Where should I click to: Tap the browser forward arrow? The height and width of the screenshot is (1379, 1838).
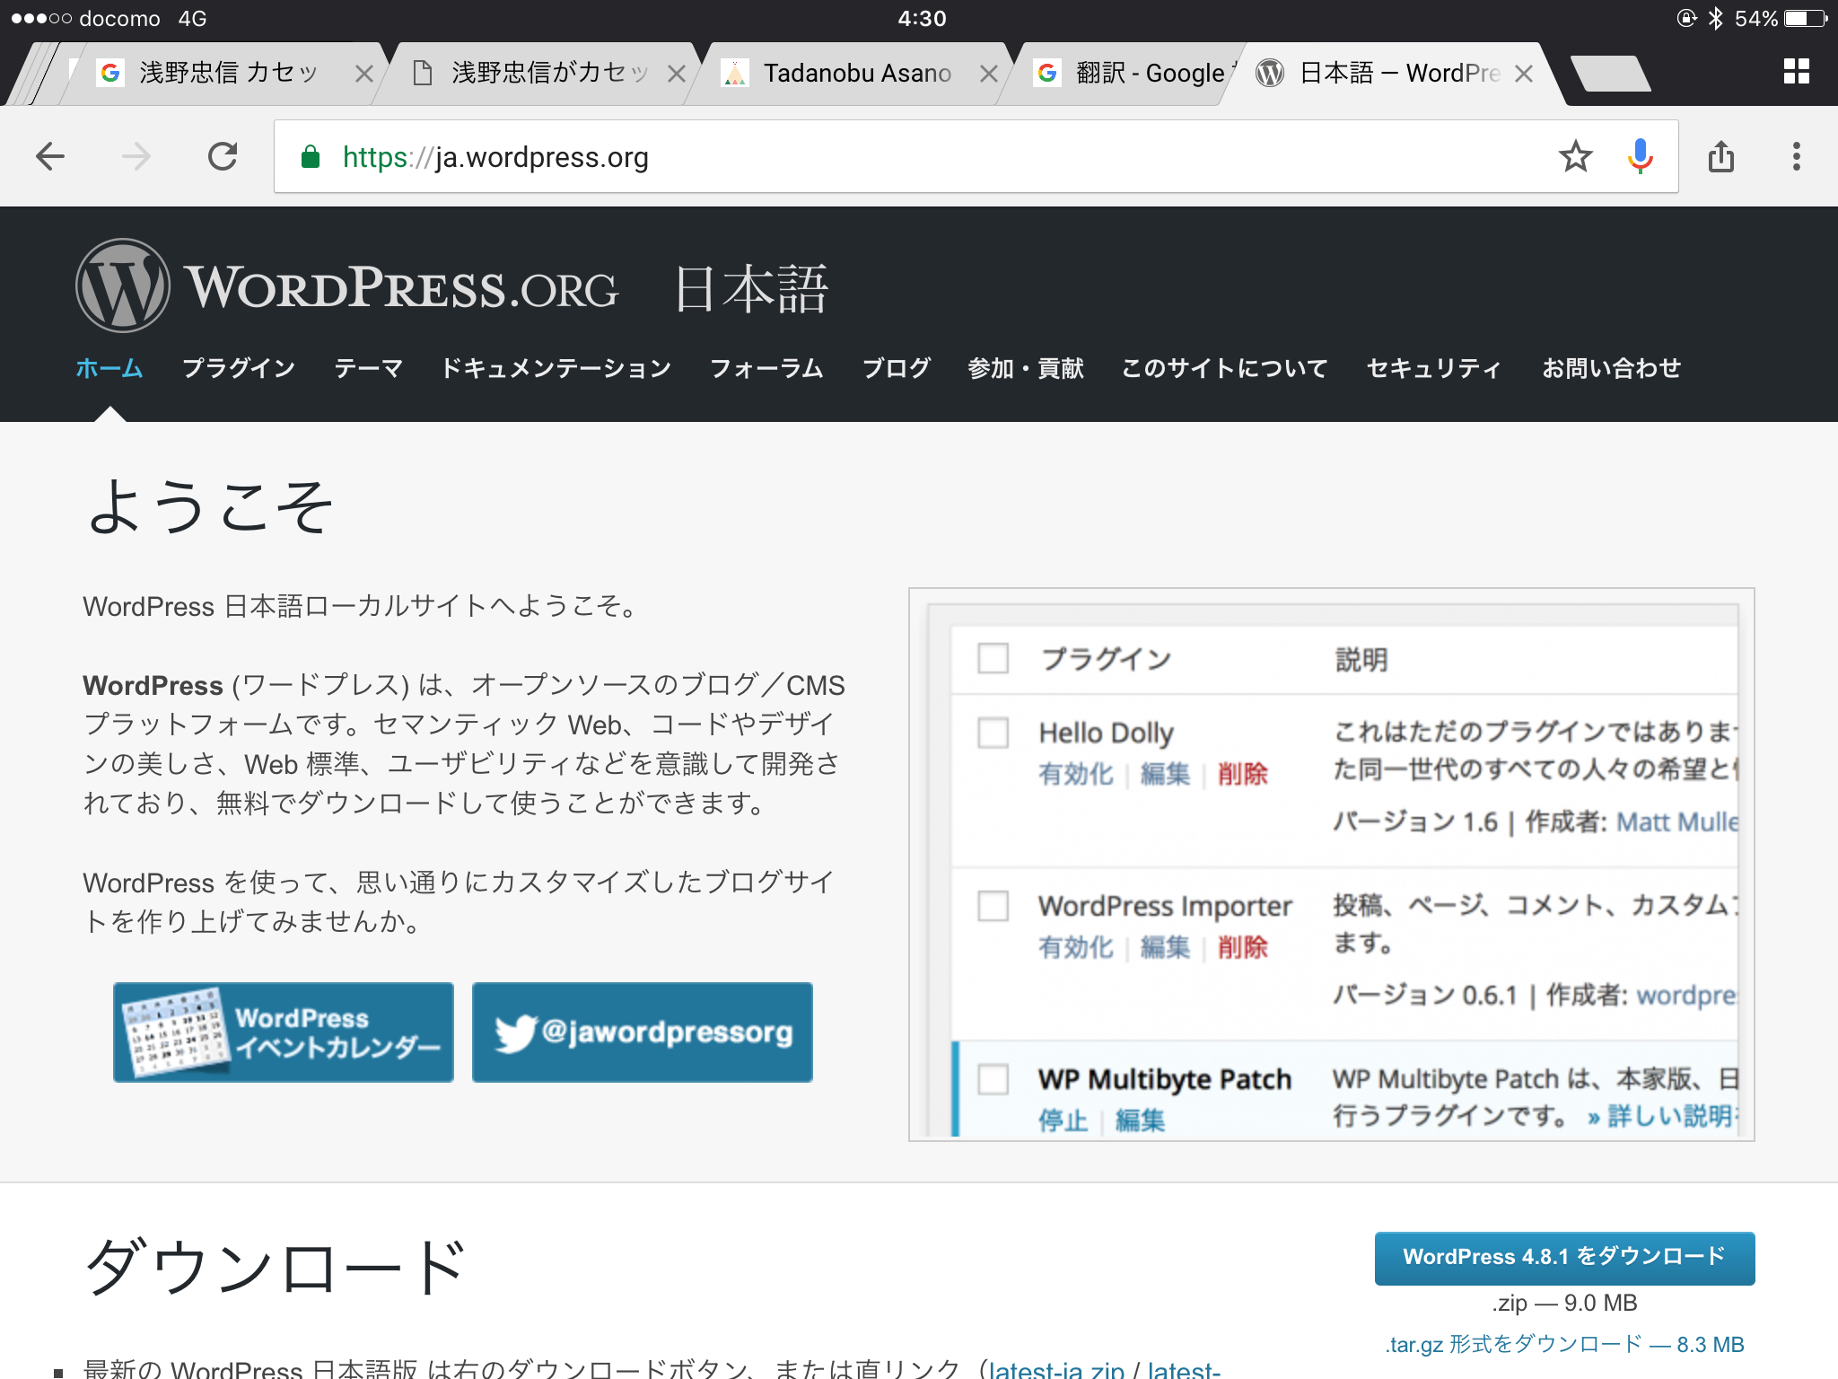[x=136, y=157]
